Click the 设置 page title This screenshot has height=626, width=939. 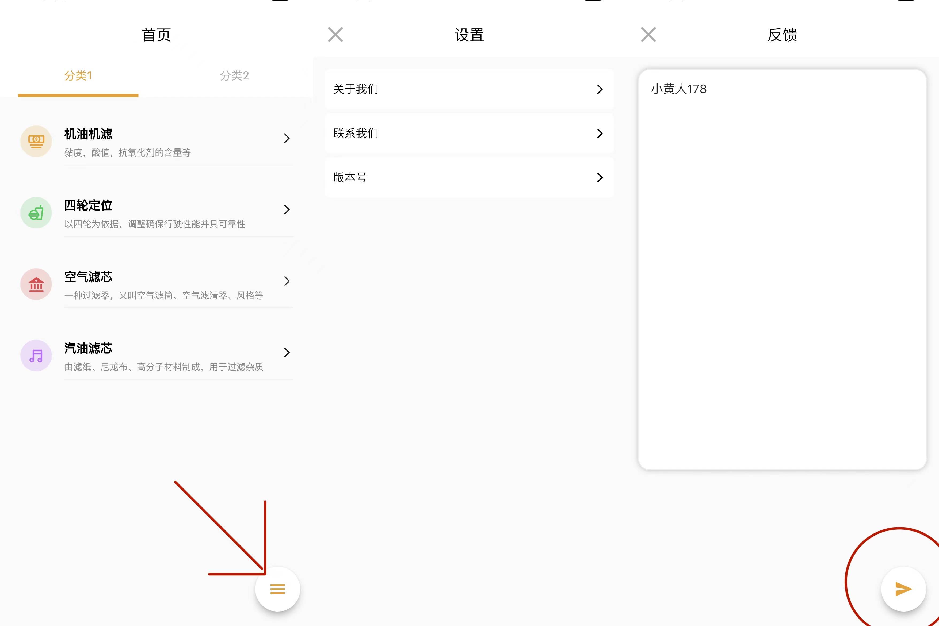coord(469,35)
